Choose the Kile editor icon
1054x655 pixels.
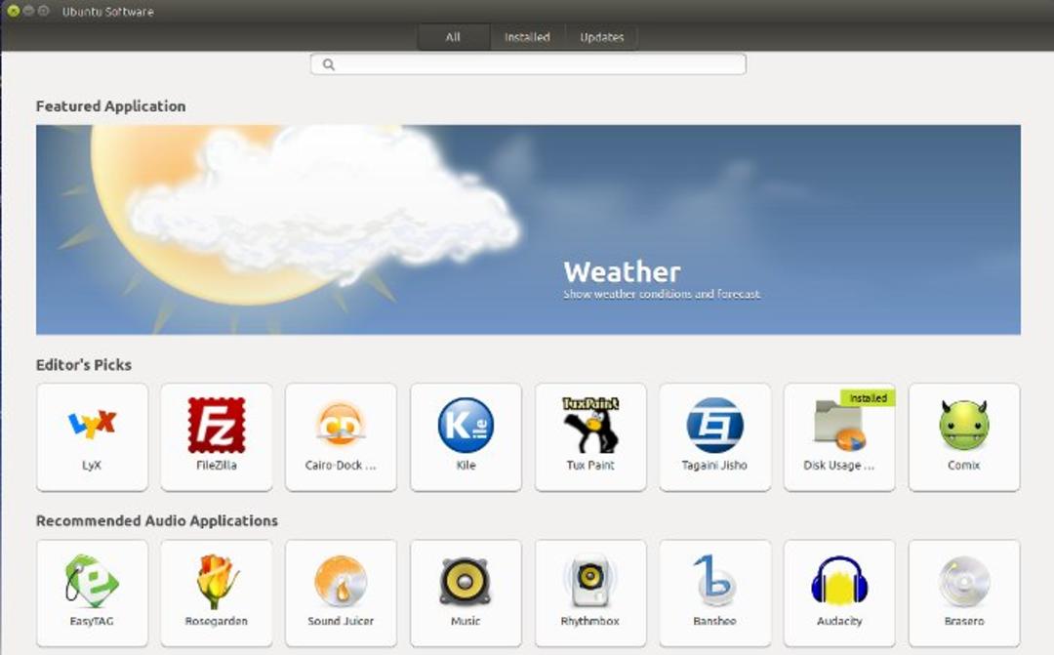coord(466,425)
